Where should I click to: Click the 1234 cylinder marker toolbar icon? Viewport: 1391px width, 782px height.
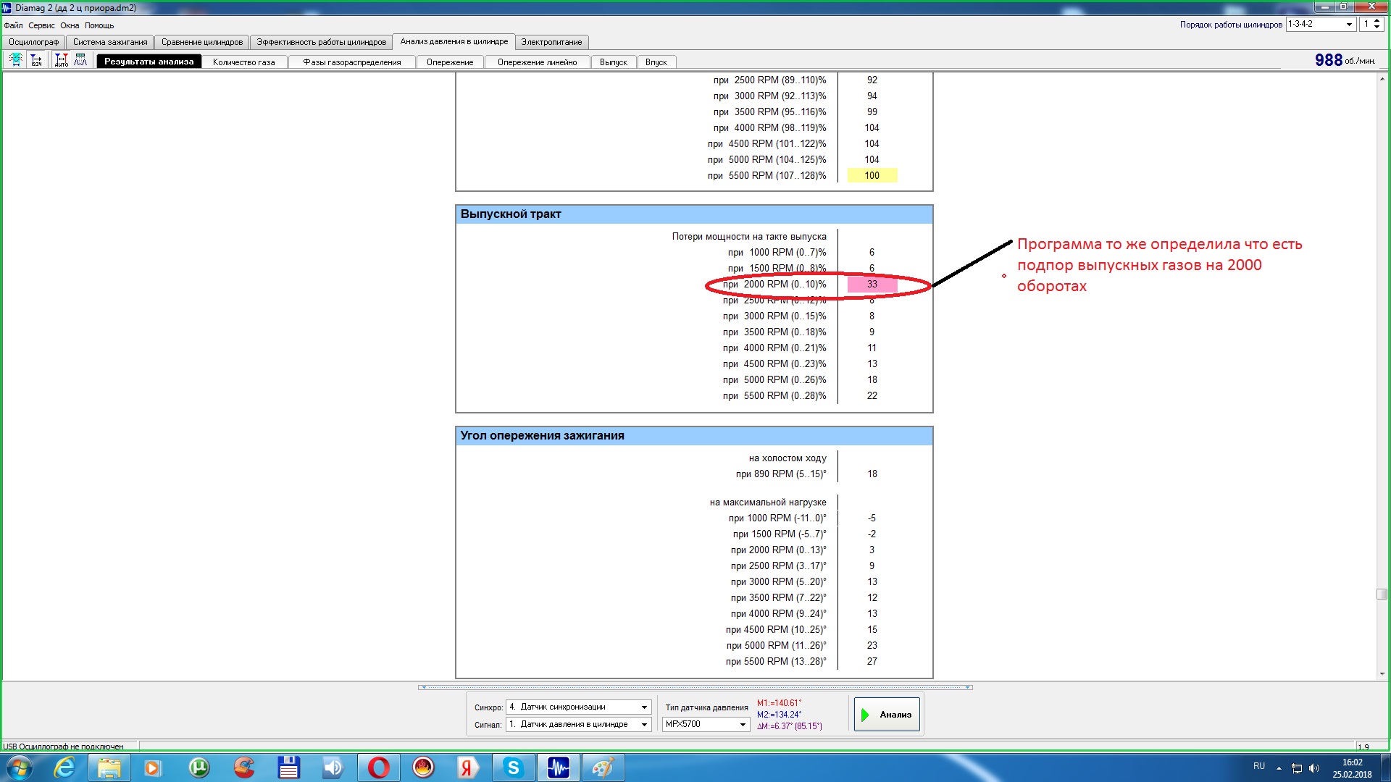tap(35, 60)
